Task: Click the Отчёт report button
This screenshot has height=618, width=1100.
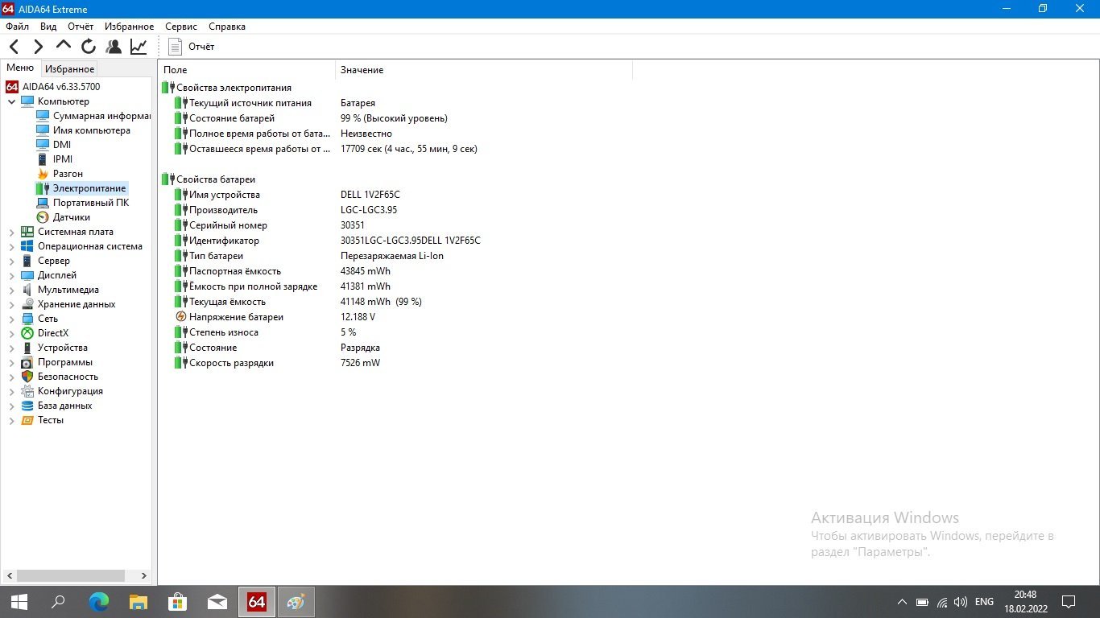Action: pyautogui.click(x=192, y=47)
